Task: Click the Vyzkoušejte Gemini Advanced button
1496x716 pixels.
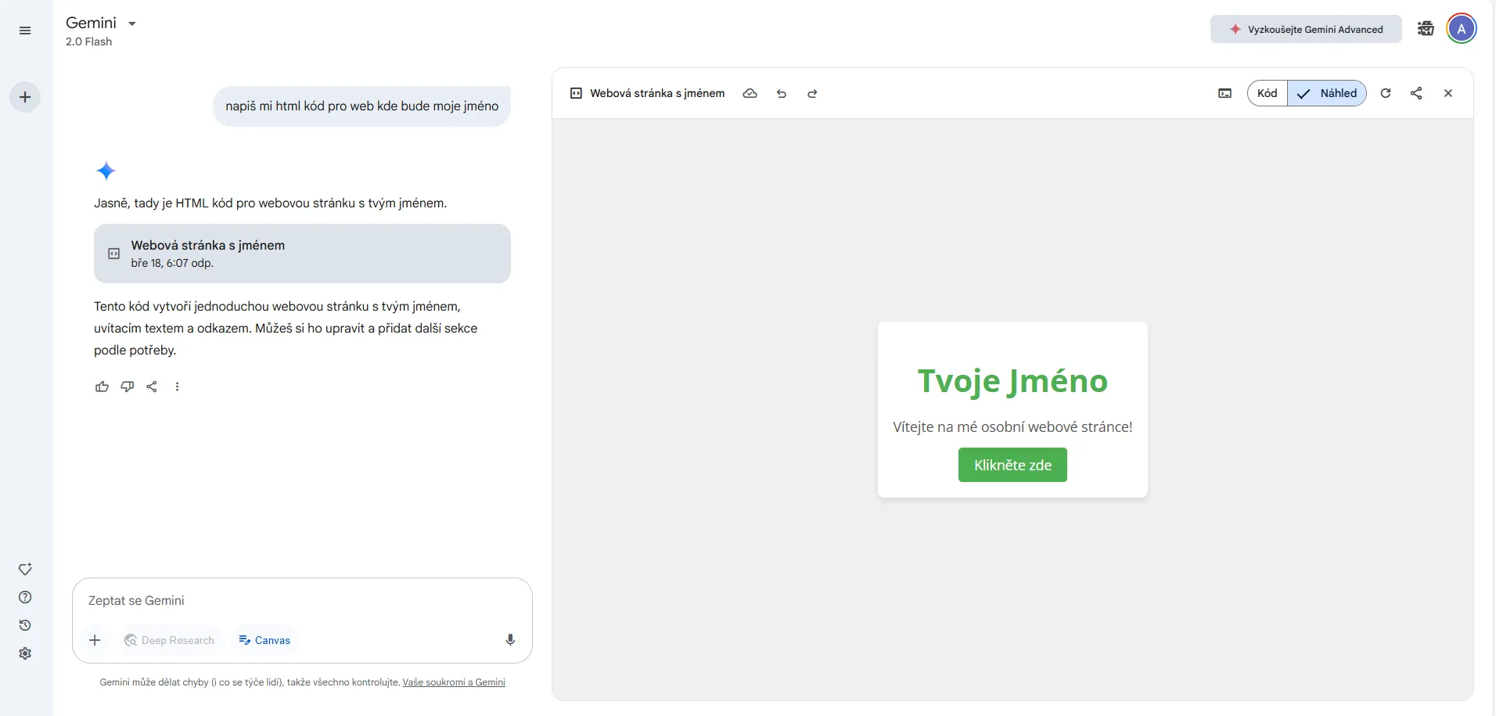Action: click(x=1305, y=29)
